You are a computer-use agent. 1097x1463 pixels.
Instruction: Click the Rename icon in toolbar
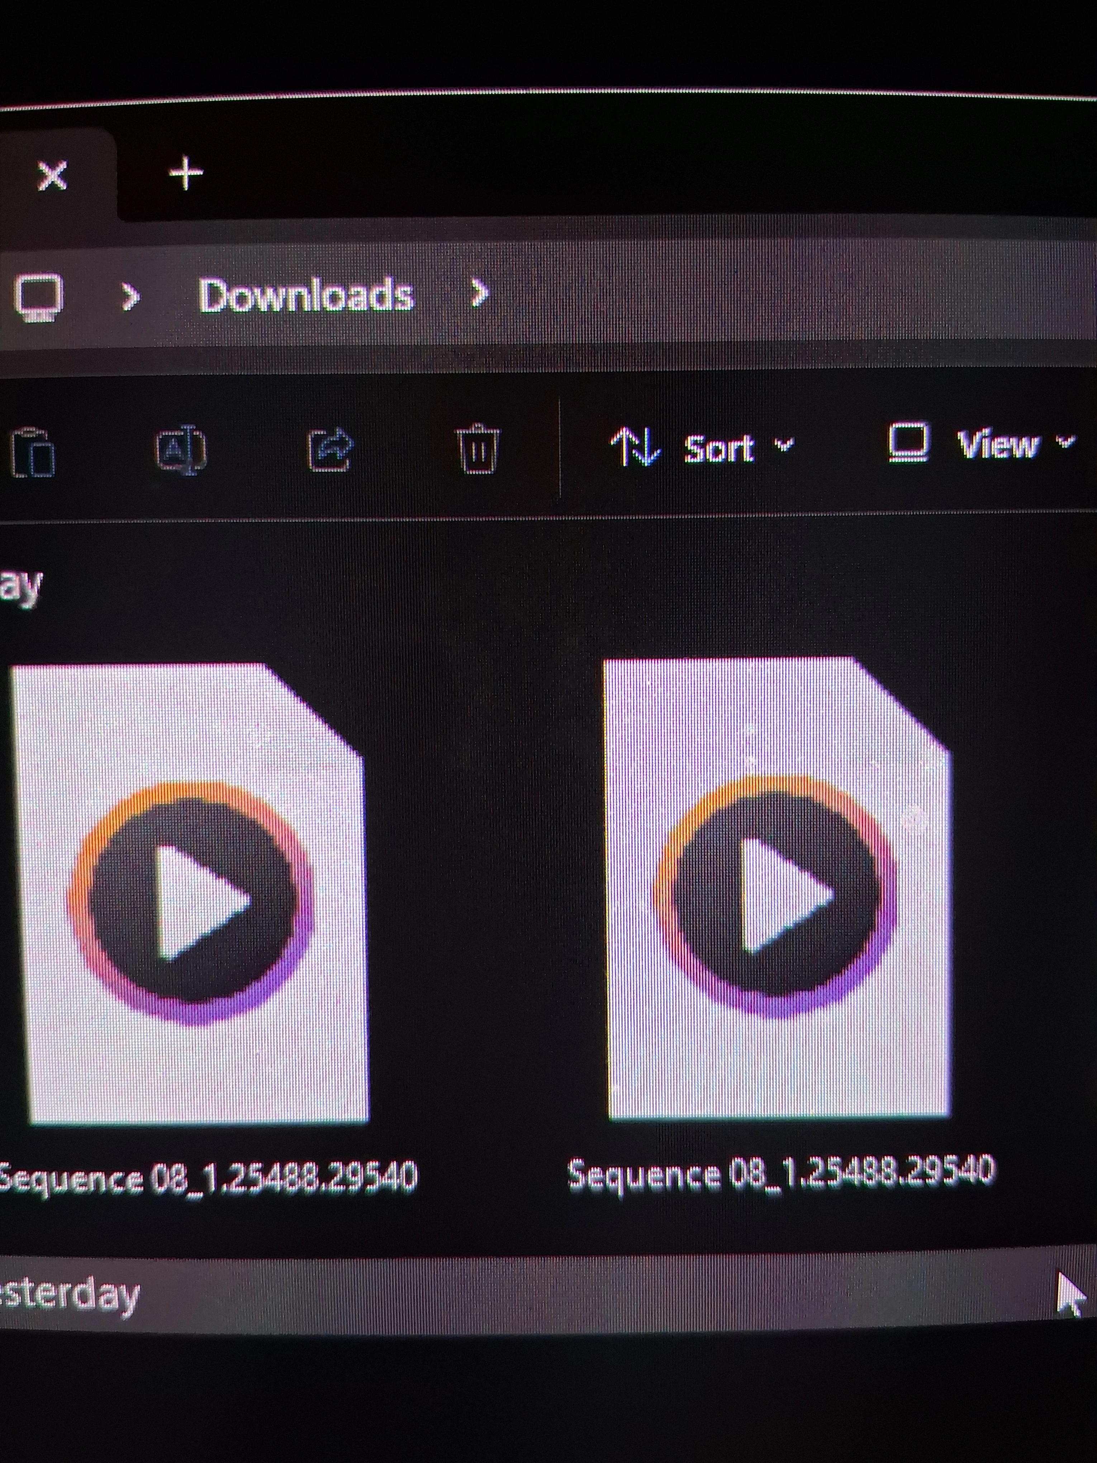181,450
